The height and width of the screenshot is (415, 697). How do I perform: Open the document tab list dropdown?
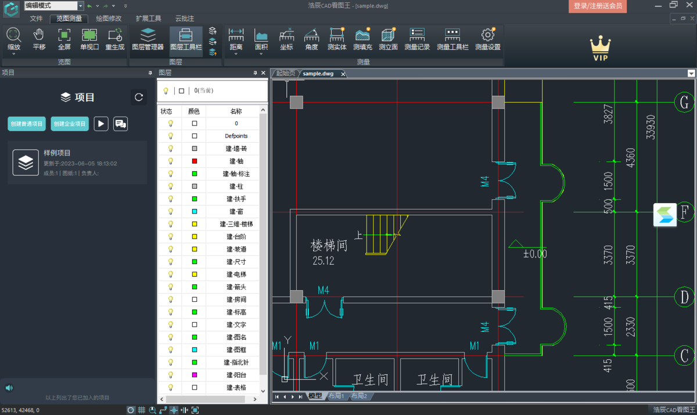click(691, 74)
